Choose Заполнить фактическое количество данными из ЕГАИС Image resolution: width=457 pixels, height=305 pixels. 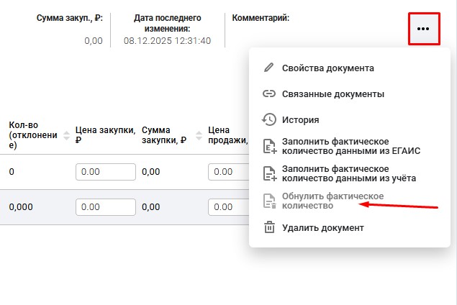click(x=351, y=146)
